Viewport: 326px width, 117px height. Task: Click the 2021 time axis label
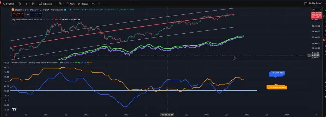(x=46, y=115)
